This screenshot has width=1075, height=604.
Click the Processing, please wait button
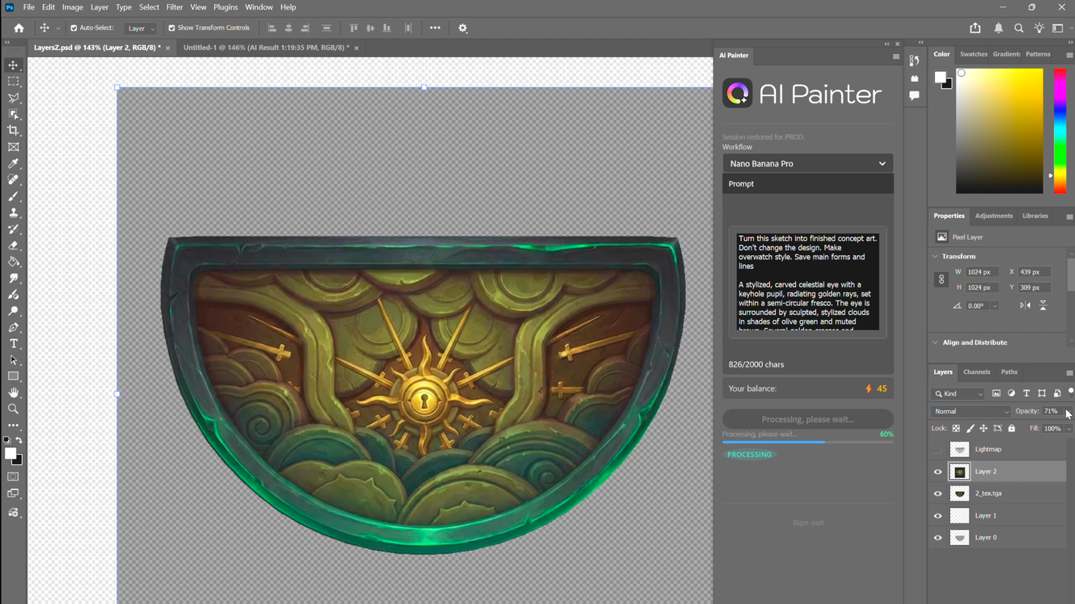pyautogui.click(x=808, y=419)
